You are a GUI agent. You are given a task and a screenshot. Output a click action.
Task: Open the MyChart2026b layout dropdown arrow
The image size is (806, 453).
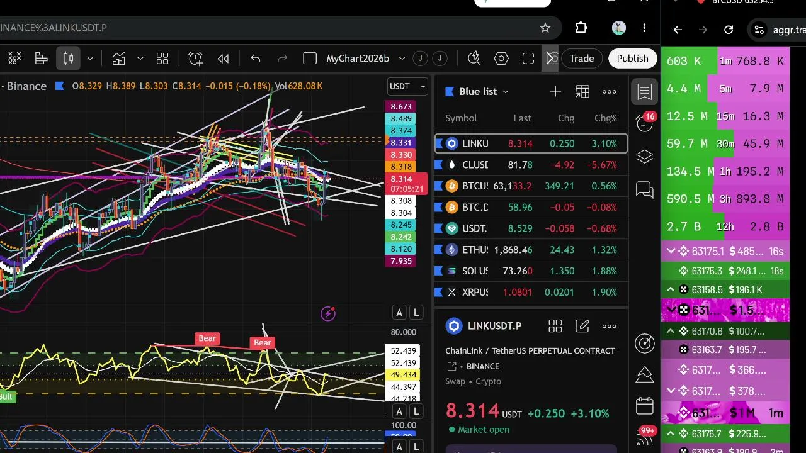[x=402, y=59]
